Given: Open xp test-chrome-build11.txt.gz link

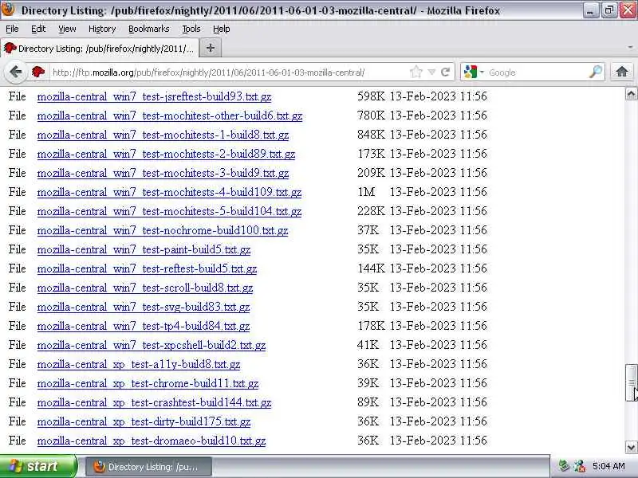Looking at the screenshot, I should click(148, 383).
